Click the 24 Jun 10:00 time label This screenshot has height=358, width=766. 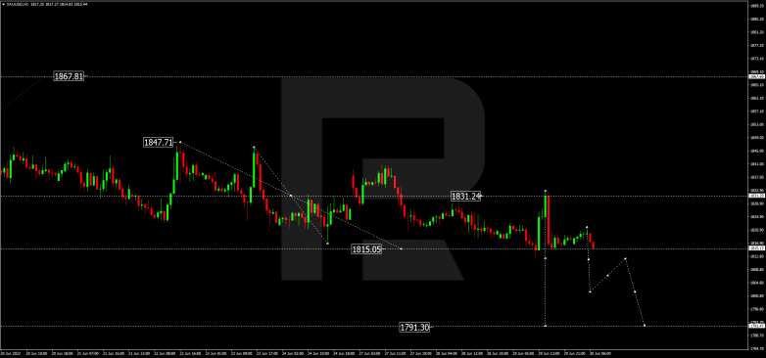tap(319, 353)
